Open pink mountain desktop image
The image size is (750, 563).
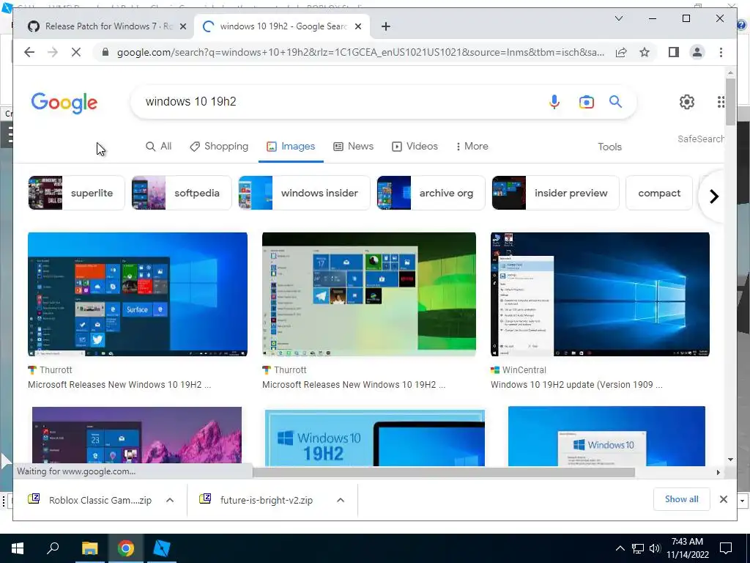point(137,436)
